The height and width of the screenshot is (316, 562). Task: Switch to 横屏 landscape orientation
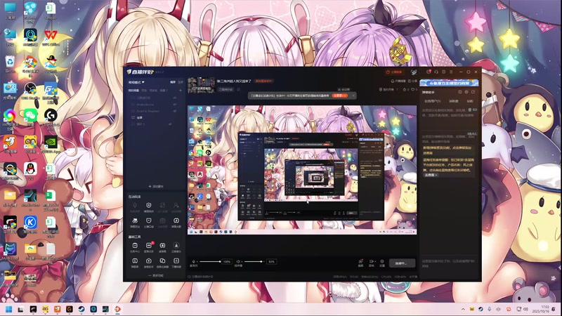(173, 82)
